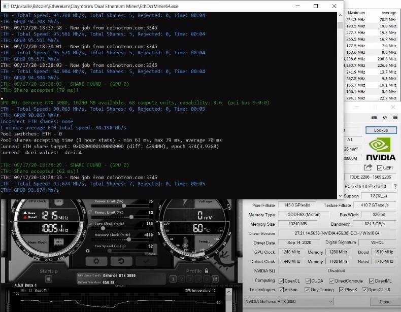Click the GPU-Z refresh icon
The height and width of the screenshot is (312, 401).
click(x=385, y=117)
